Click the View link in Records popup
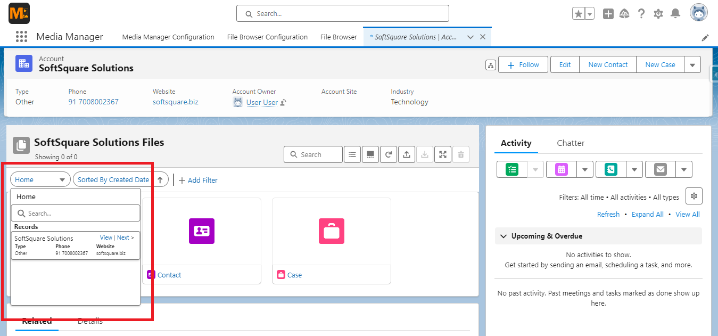The height and width of the screenshot is (336, 718). pyautogui.click(x=106, y=237)
